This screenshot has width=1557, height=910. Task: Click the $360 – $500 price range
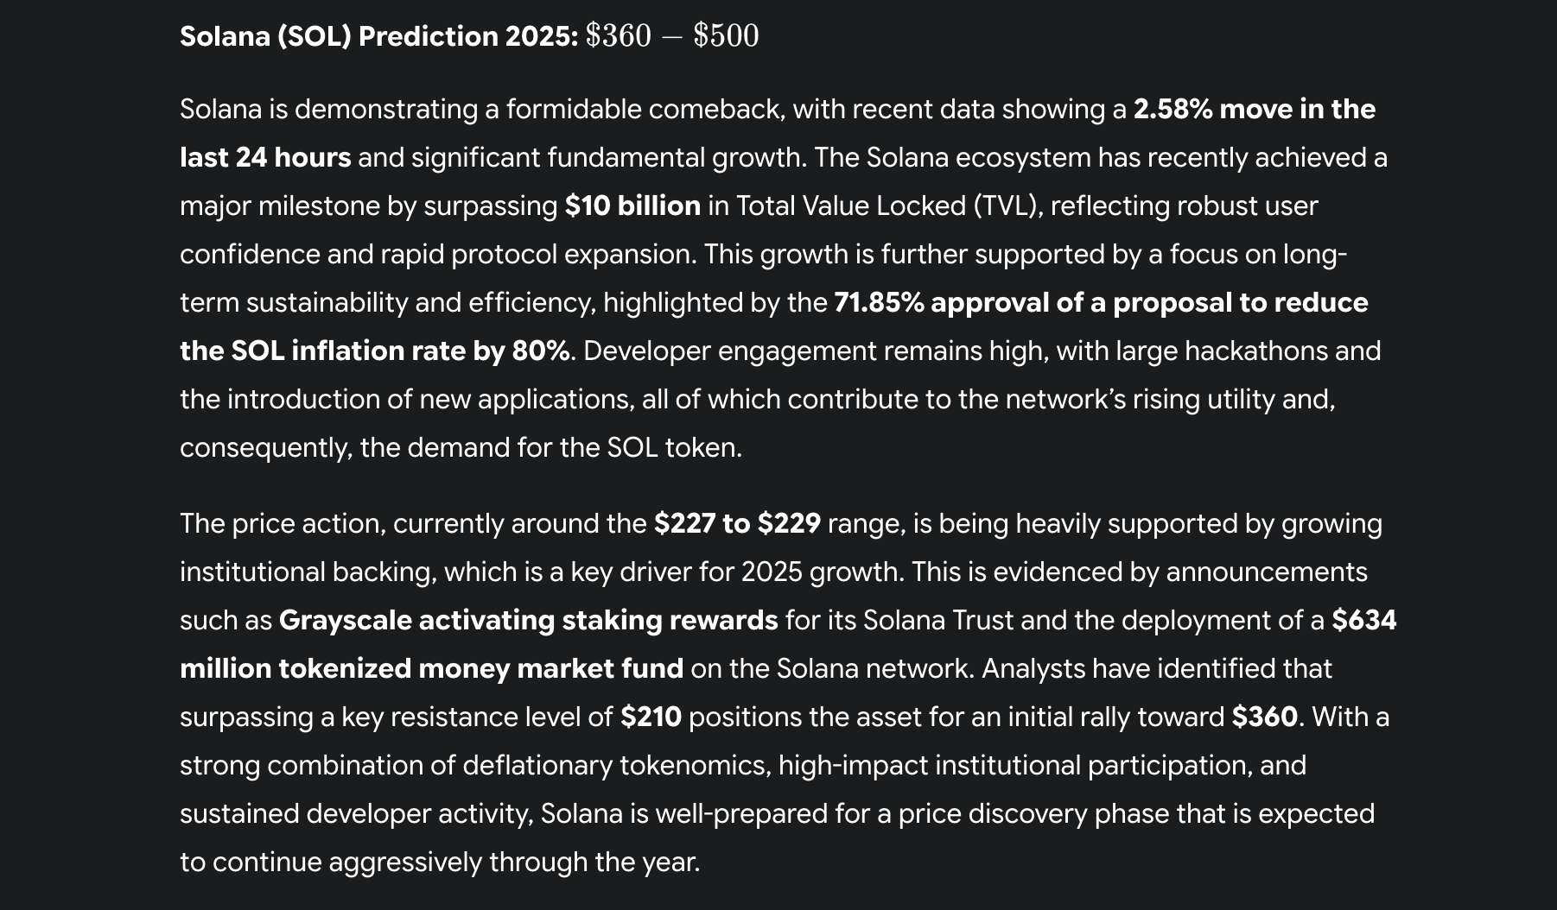(671, 36)
